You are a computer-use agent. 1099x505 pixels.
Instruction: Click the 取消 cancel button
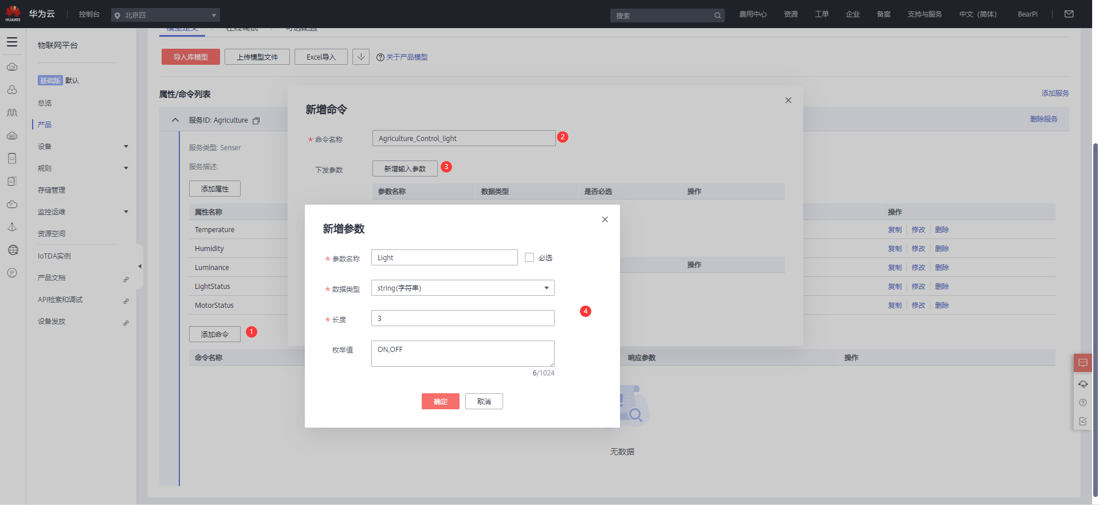click(484, 401)
